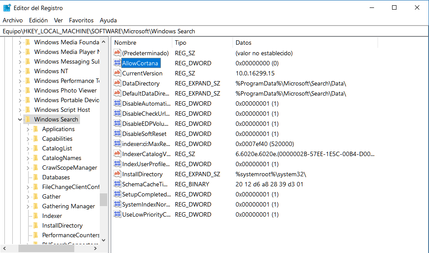Click the InstallDirectory string value icon
This screenshot has height=253, width=429.
(x=117, y=174)
